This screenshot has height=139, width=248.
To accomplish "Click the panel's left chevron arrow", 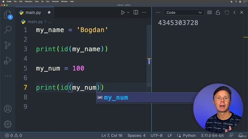I will 234,12.
